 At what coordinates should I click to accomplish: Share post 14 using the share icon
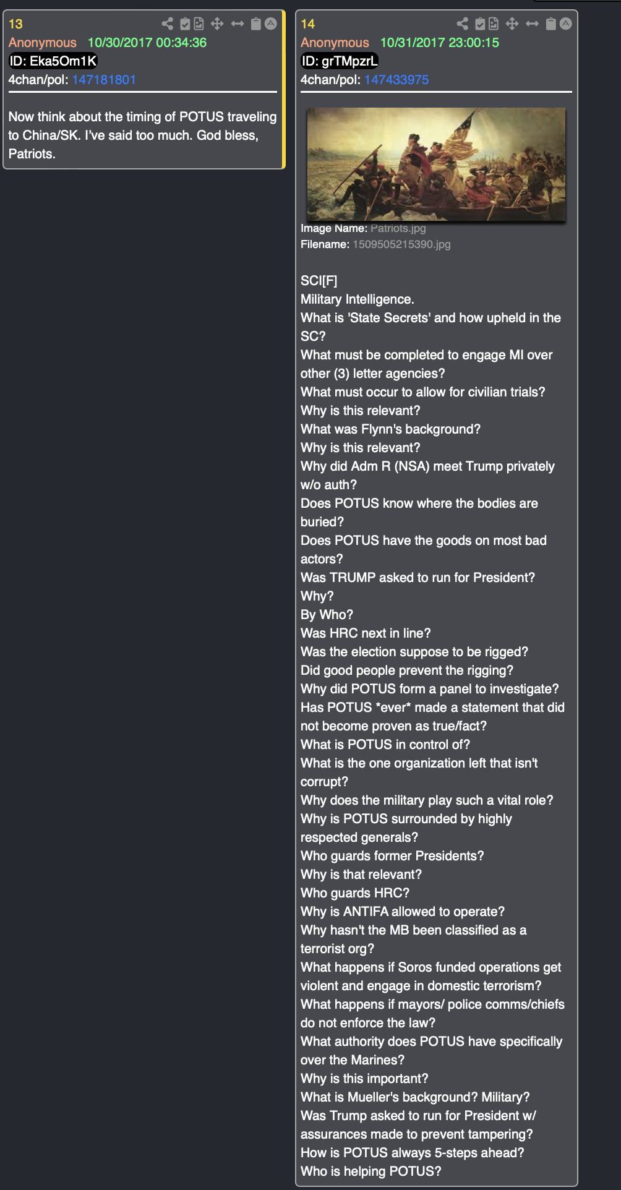point(463,24)
